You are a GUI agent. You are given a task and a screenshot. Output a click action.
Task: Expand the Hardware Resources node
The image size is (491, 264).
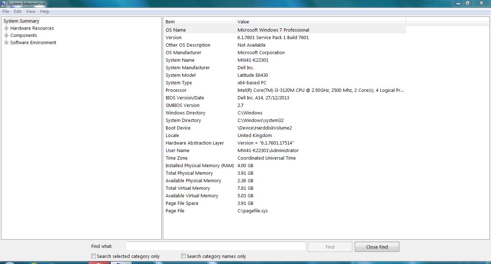[x=6, y=28]
